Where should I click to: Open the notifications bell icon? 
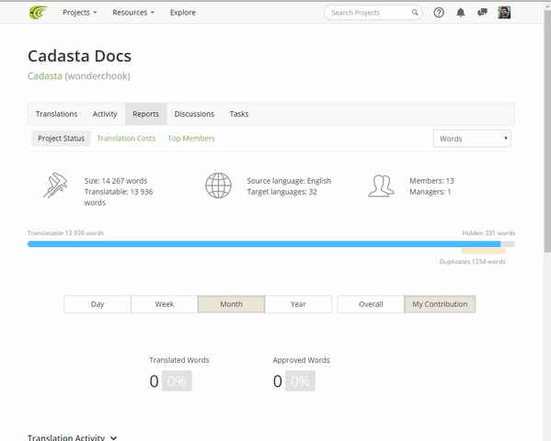tap(460, 13)
